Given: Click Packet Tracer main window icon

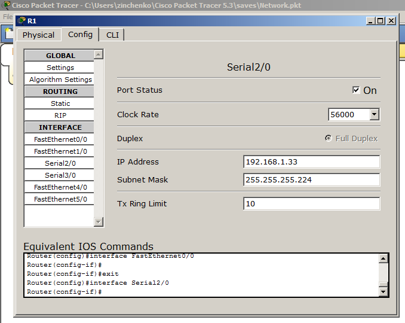Looking at the screenshot, I should [x=6, y=5].
